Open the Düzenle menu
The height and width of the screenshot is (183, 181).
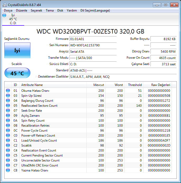[x=22, y=10]
